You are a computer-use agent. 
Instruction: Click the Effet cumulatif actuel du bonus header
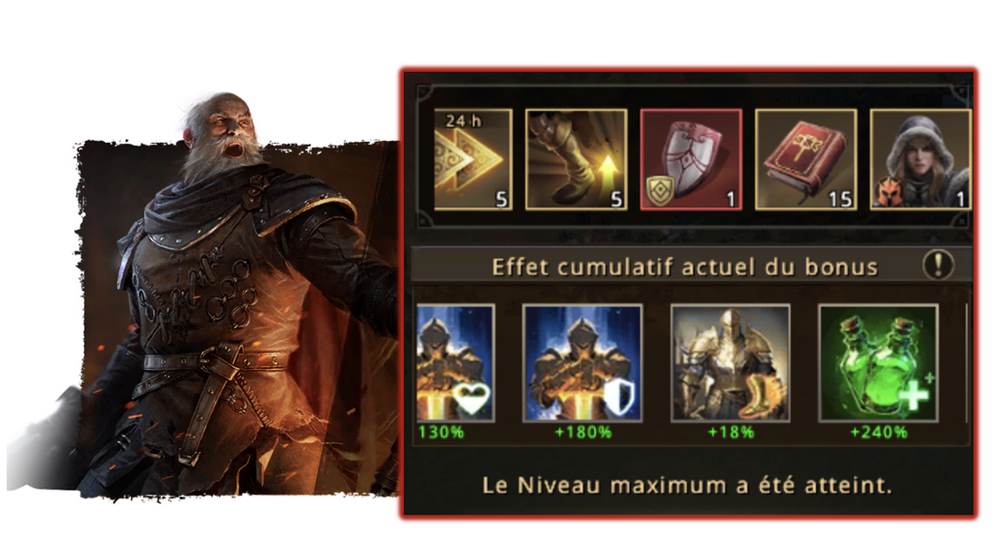[685, 266]
